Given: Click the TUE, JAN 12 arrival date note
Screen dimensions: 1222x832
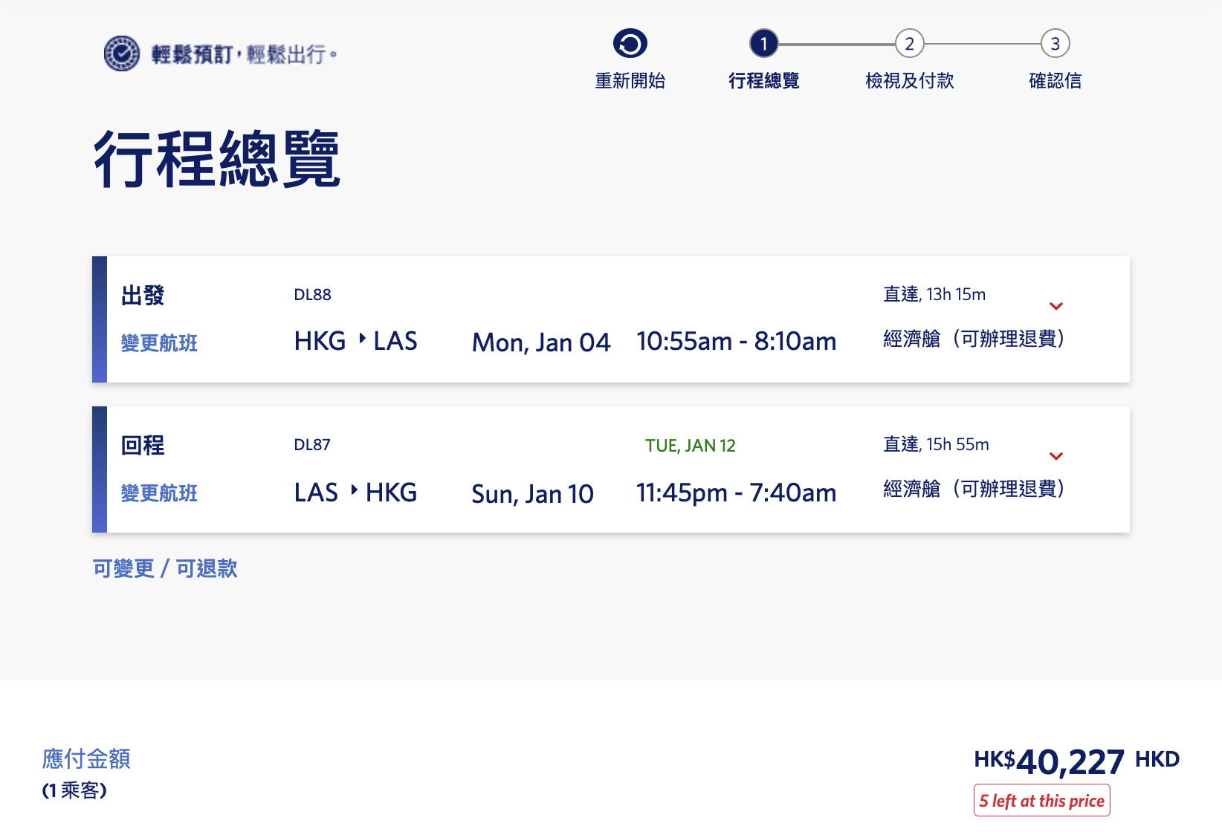Looking at the screenshot, I should (x=690, y=446).
